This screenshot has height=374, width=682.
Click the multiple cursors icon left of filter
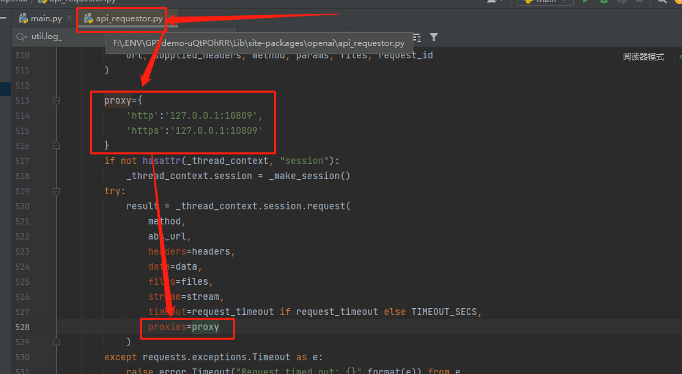[x=417, y=38]
